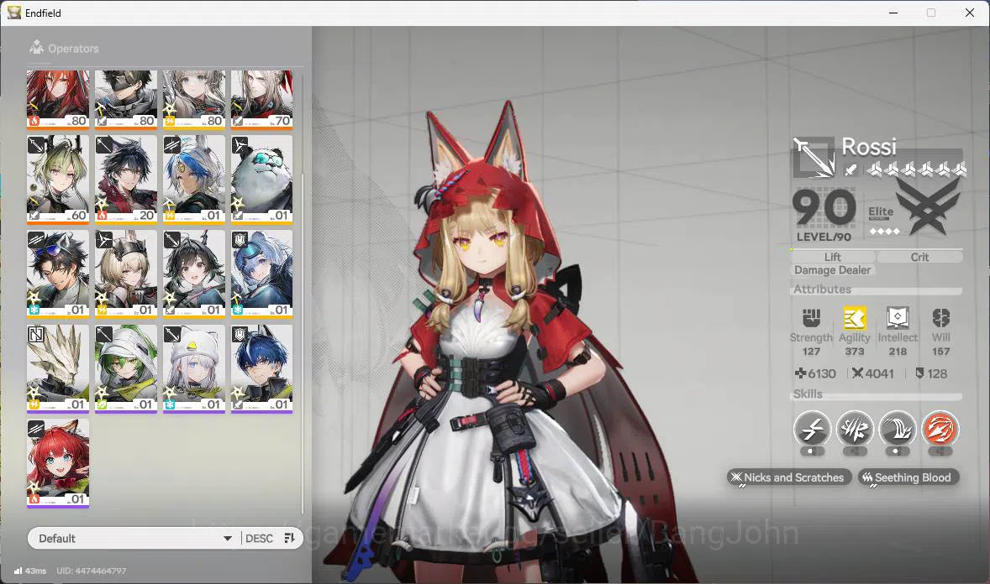The height and width of the screenshot is (584, 990).
Task: Open the Default sort dropdown
Action: [134, 538]
